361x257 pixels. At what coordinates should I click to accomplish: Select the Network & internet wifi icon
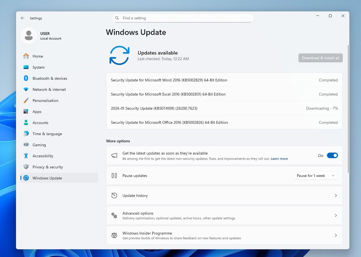pyautogui.click(x=26, y=89)
